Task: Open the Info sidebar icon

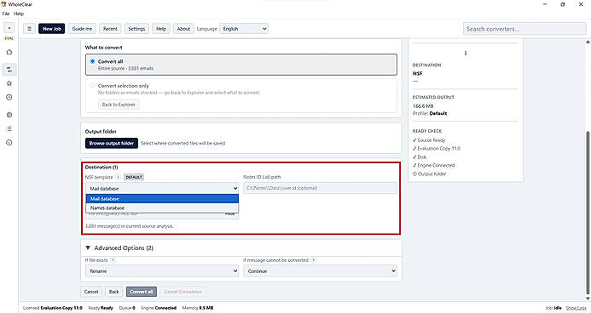Action: (9, 142)
